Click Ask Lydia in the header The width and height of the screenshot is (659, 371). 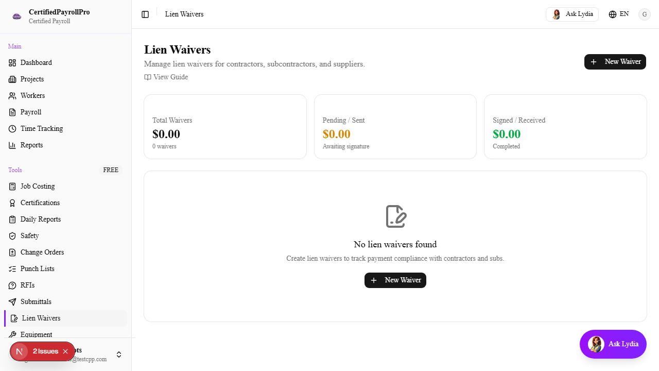(572, 14)
